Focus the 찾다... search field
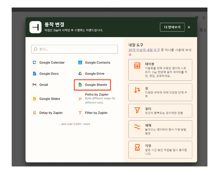The width and height of the screenshot is (217, 175). click(x=75, y=49)
